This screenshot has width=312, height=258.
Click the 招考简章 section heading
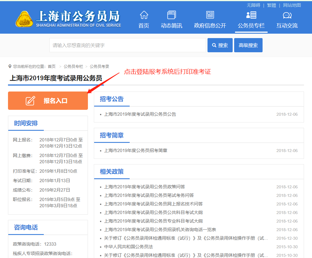click(112, 135)
